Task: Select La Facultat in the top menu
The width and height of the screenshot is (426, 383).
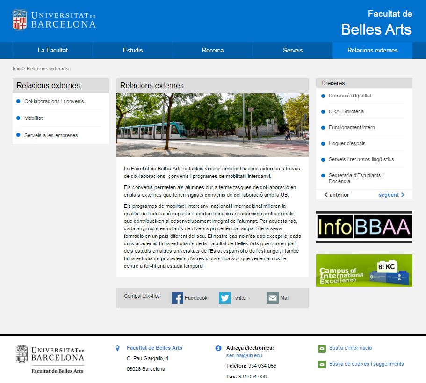Action: click(53, 50)
